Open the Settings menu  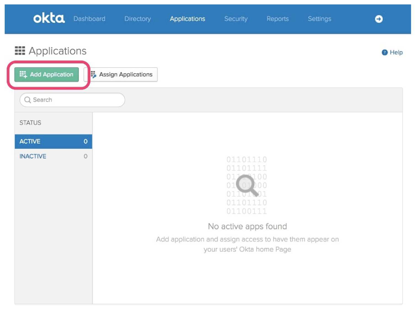(x=319, y=19)
